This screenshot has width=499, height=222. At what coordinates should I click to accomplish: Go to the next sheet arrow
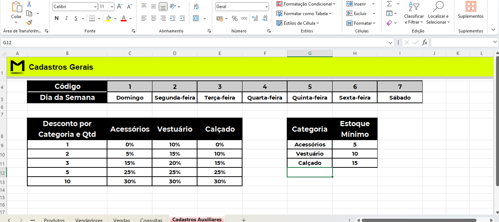[x=21, y=220]
